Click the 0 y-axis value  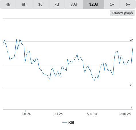132,108
